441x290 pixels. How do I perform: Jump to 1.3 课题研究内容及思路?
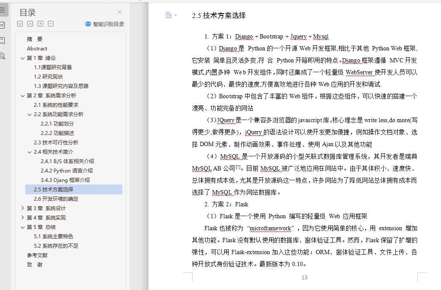point(61,86)
